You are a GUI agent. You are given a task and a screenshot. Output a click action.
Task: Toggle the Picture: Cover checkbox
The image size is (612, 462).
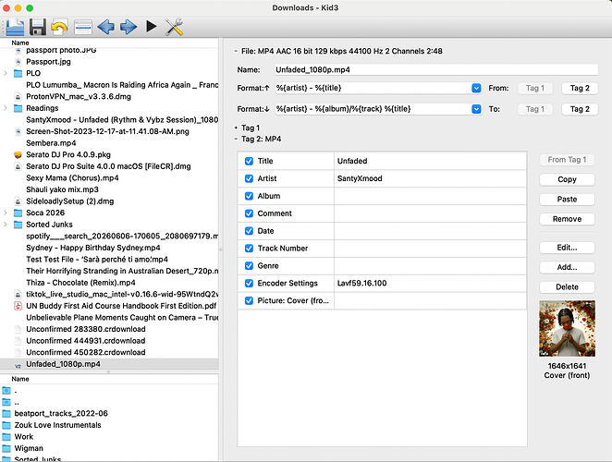[x=249, y=300]
